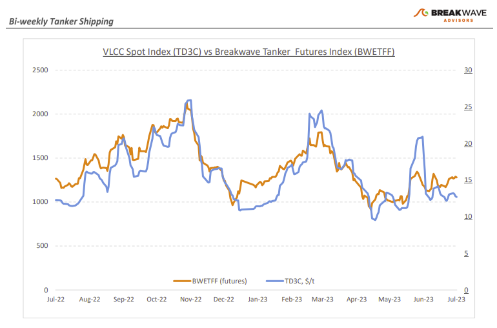The height and width of the screenshot is (328, 497).
Task: Click the blue TD3C spike in June 2023
Action: click(x=421, y=138)
